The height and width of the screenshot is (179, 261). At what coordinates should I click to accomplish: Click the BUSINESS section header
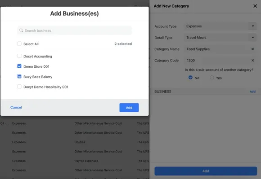pos(163,92)
